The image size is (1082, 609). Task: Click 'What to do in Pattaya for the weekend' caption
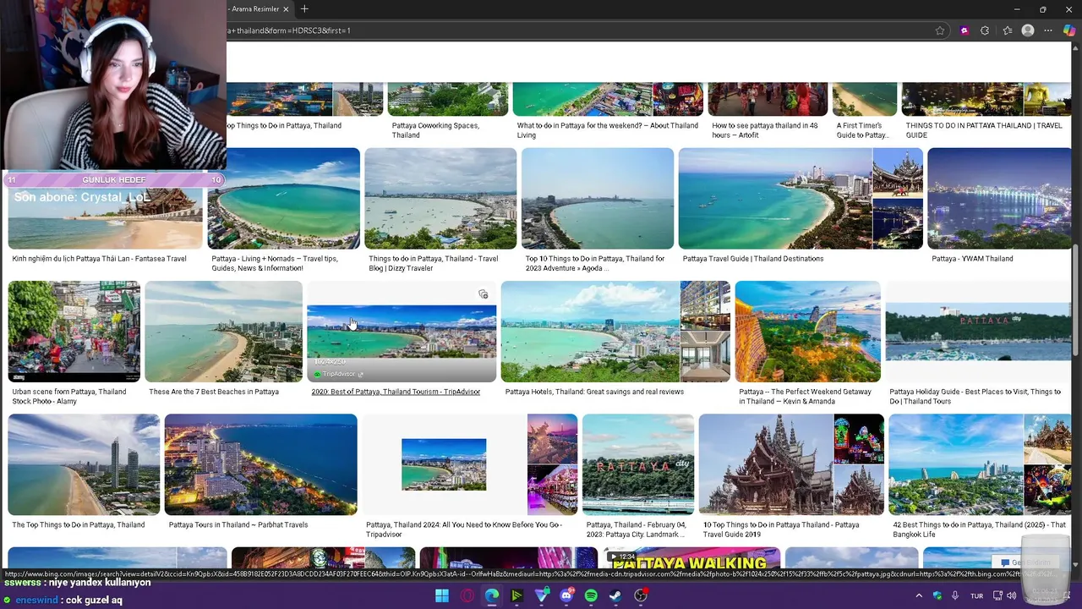tap(607, 130)
